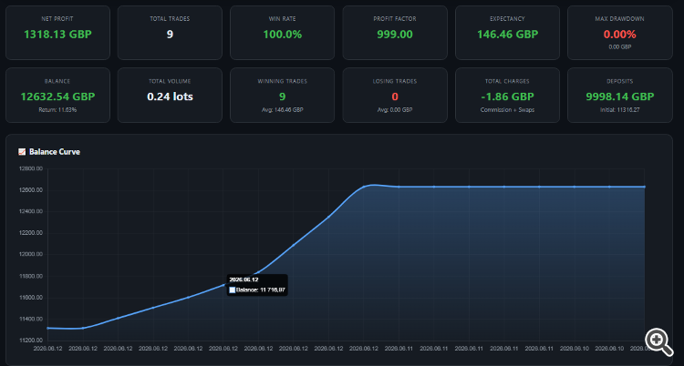
Task: Click the highlighted data point beside the tooltip
Action: point(223,285)
